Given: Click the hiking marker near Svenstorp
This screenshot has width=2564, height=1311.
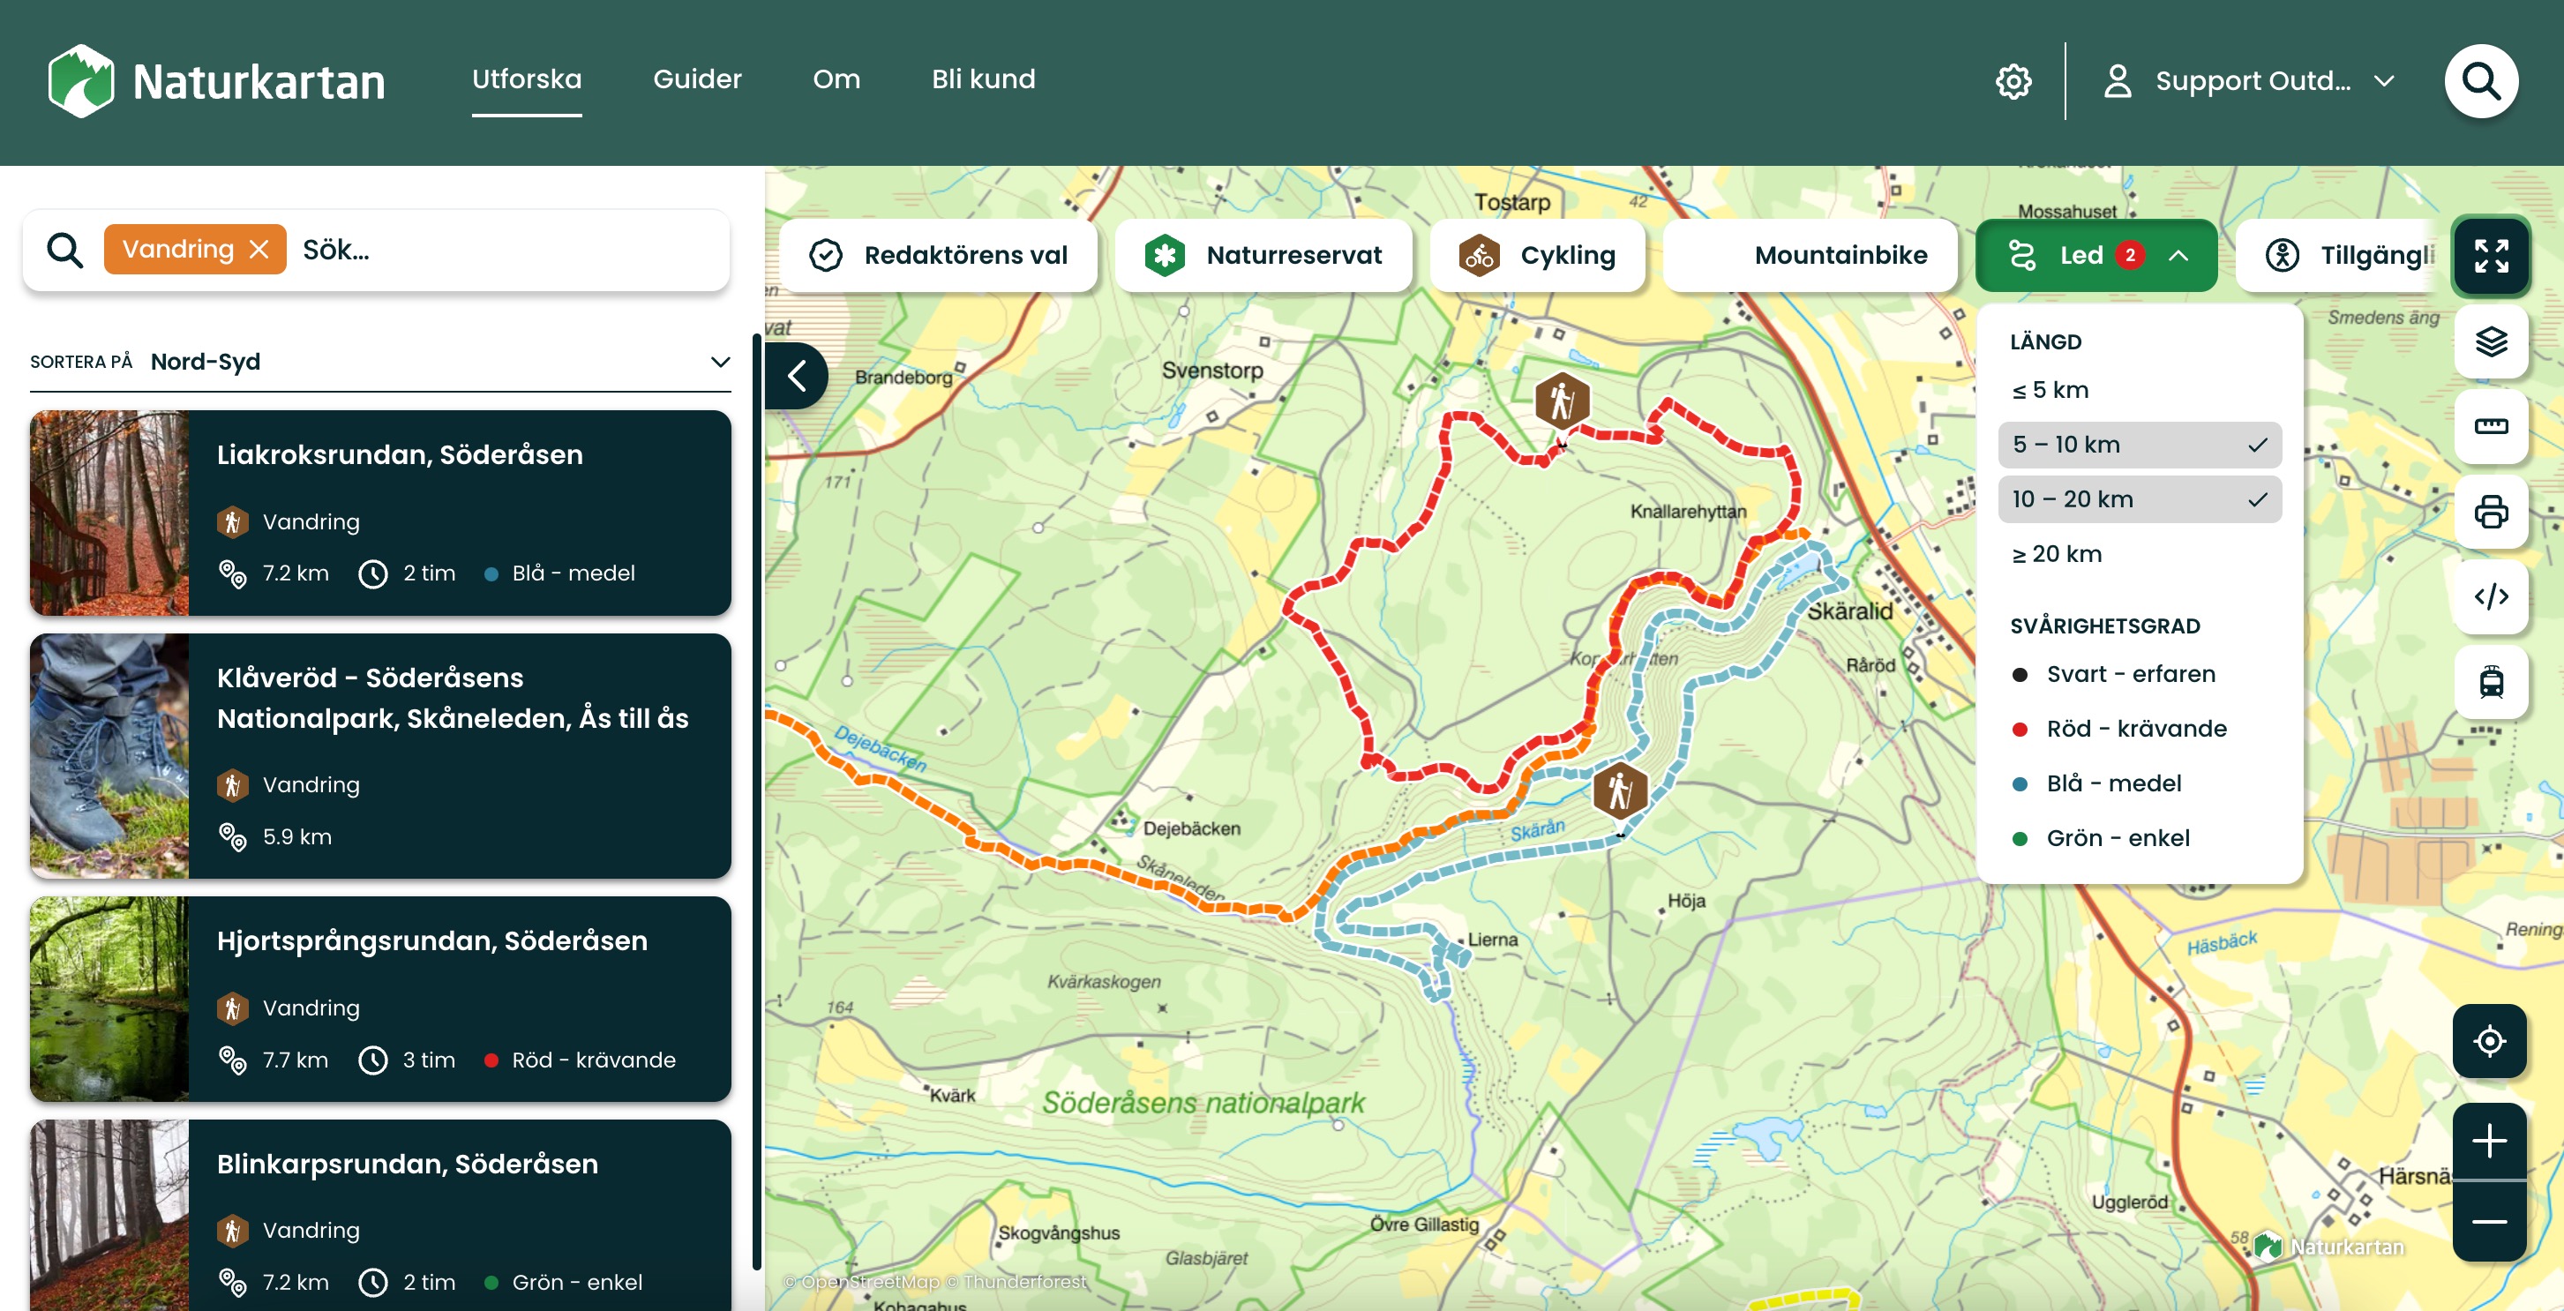Looking at the screenshot, I should pyautogui.click(x=1562, y=402).
